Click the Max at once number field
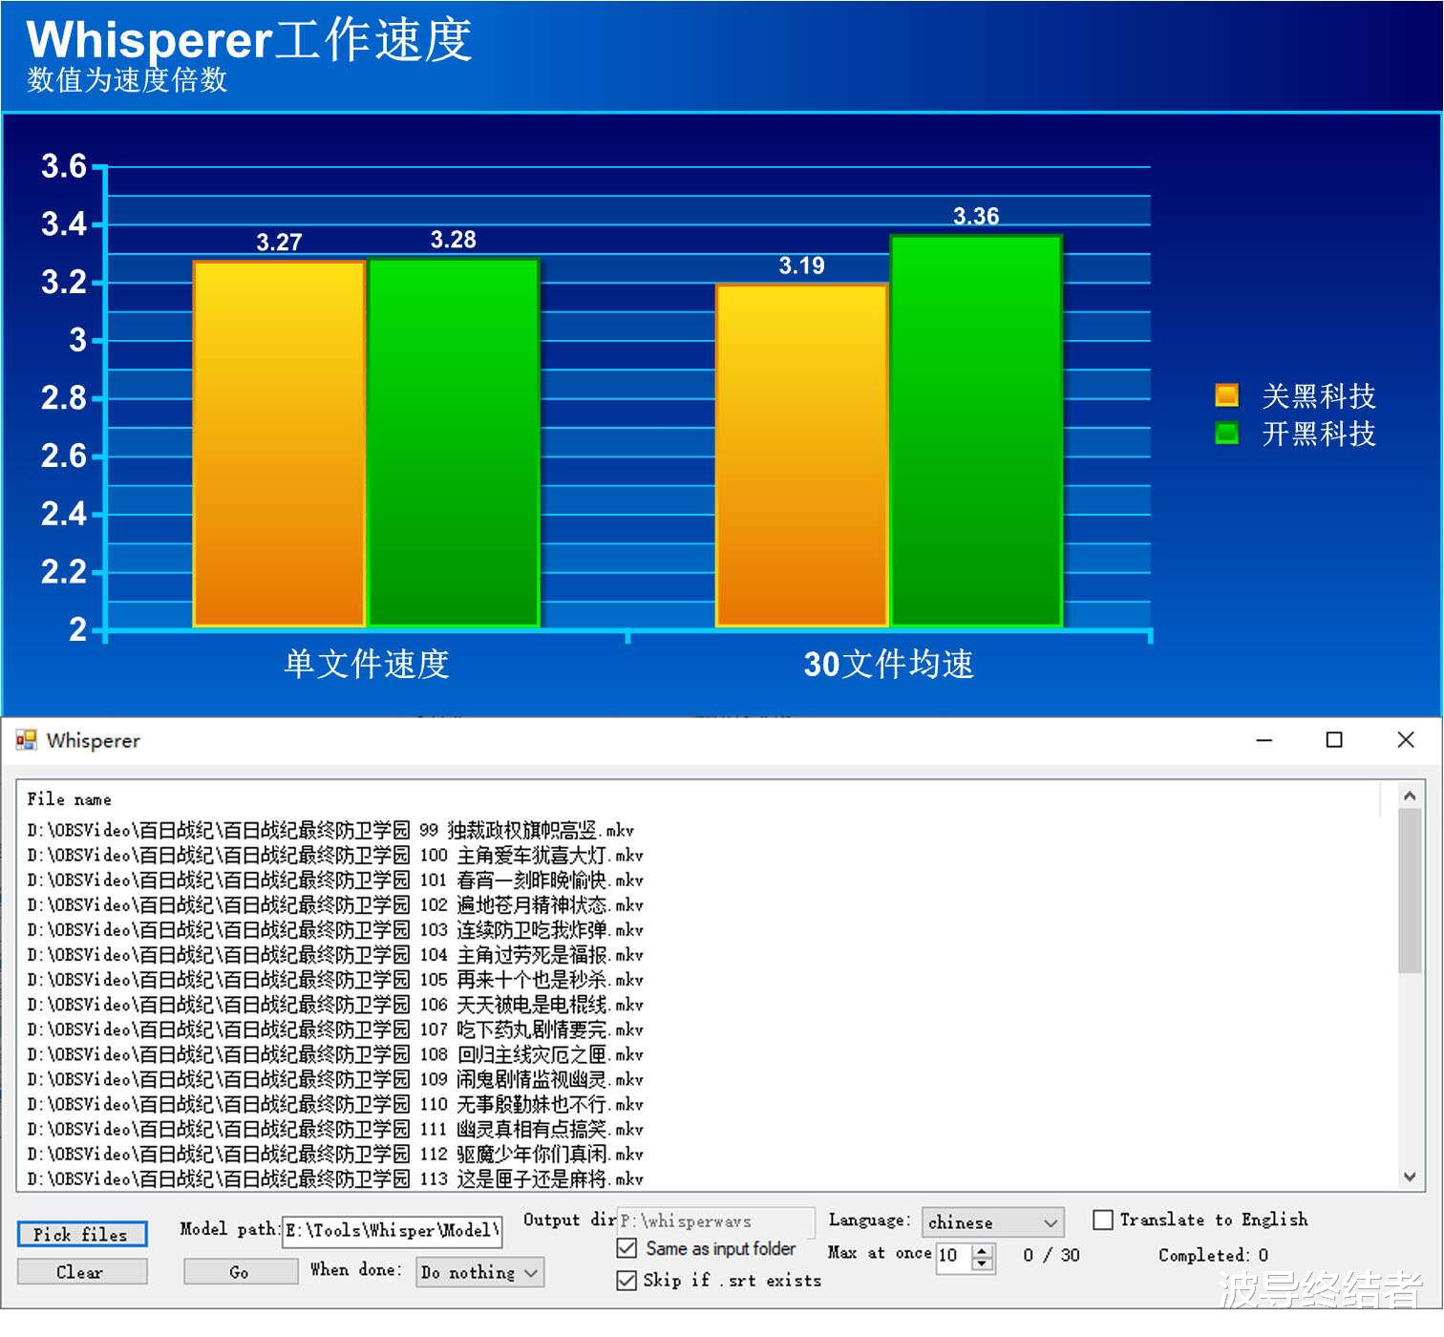1444x1337 pixels. 953,1256
